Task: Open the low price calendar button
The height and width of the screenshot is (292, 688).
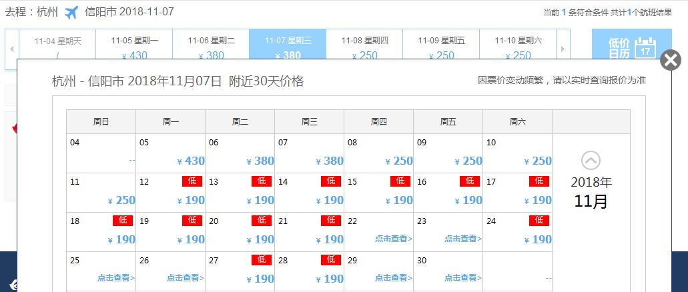Action: pos(631,44)
